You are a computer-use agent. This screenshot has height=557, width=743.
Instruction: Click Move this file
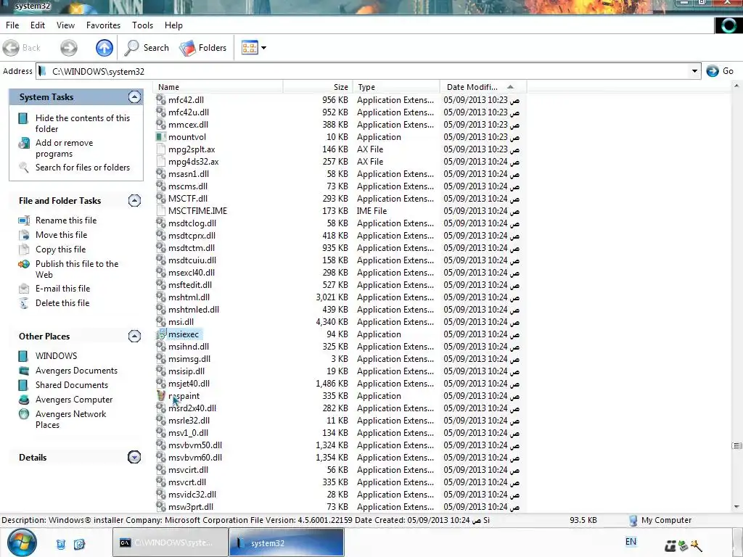pos(61,235)
